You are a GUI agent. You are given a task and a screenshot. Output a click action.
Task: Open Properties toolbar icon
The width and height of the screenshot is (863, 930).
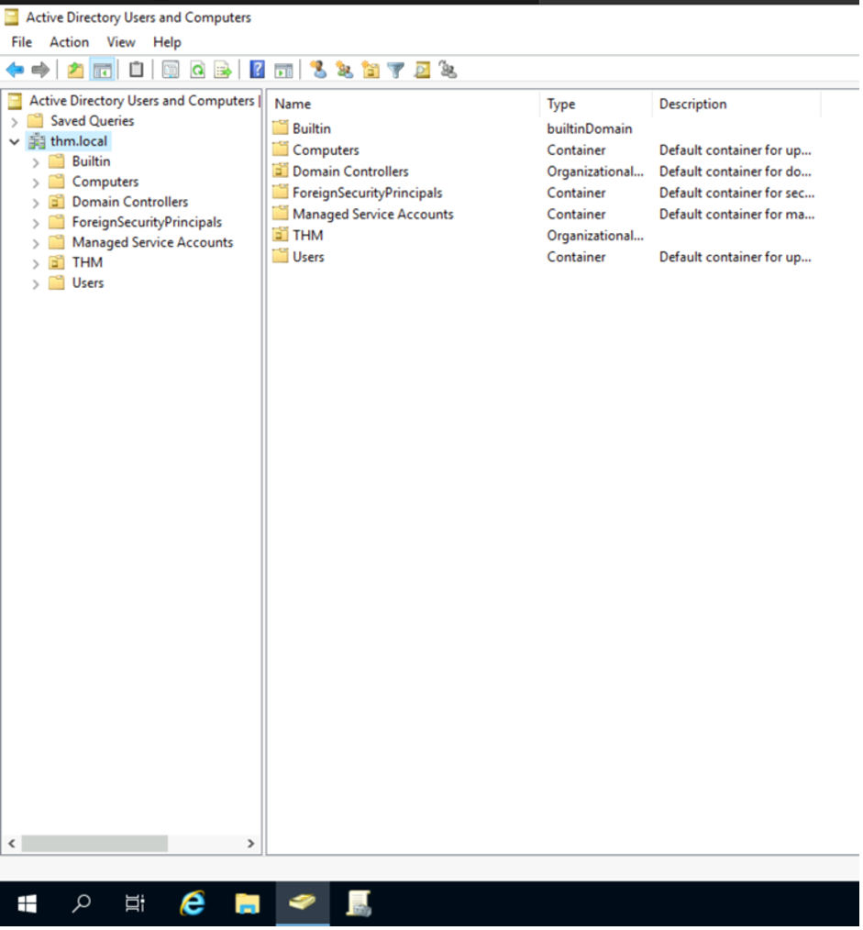tap(171, 71)
